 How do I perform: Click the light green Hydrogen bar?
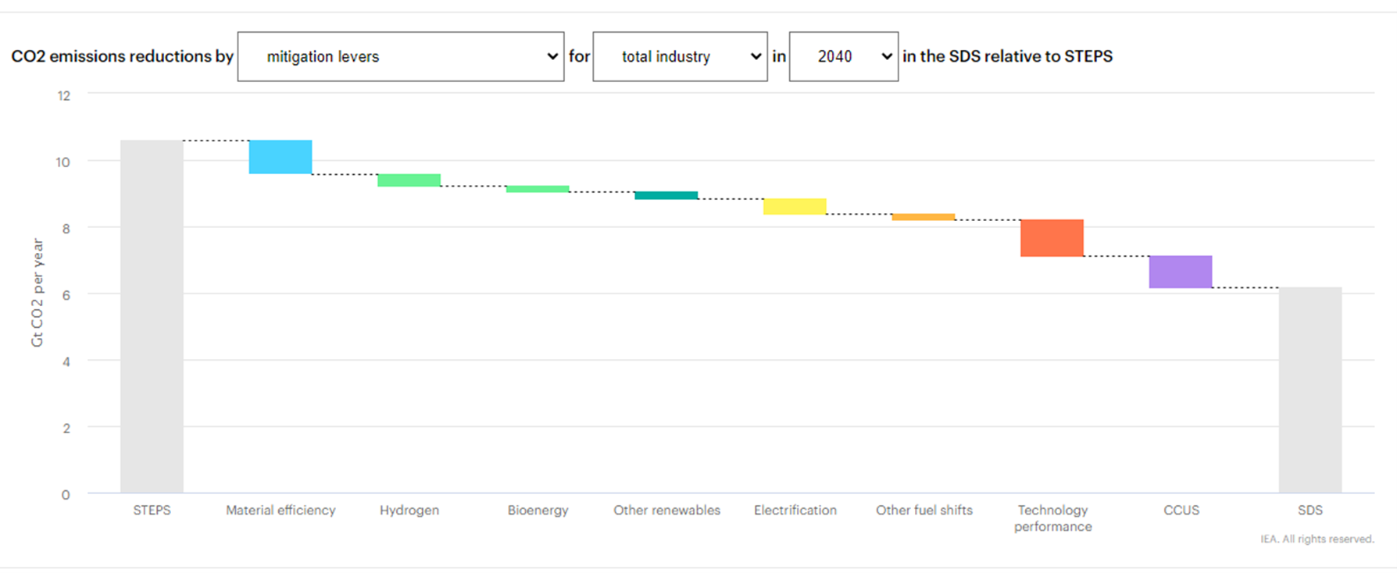click(409, 180)
